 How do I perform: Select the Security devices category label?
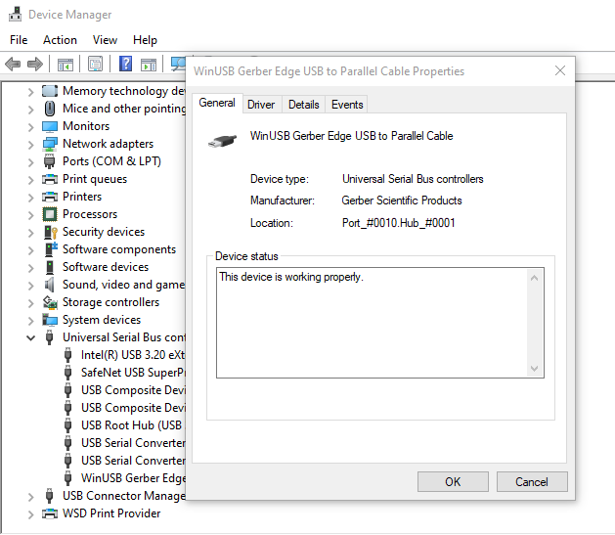(104, 232)
